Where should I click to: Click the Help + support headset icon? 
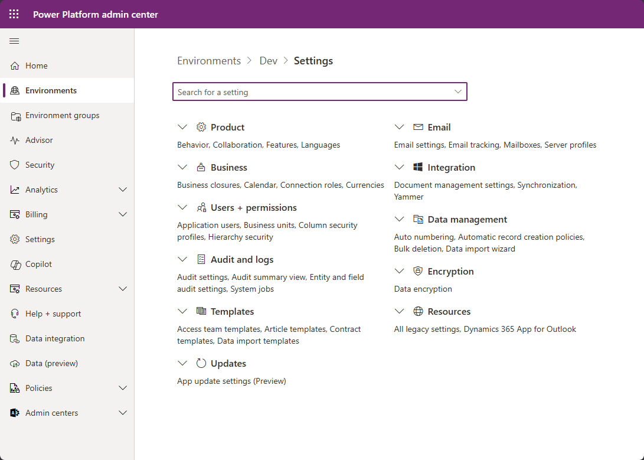[x=15, y=314]
